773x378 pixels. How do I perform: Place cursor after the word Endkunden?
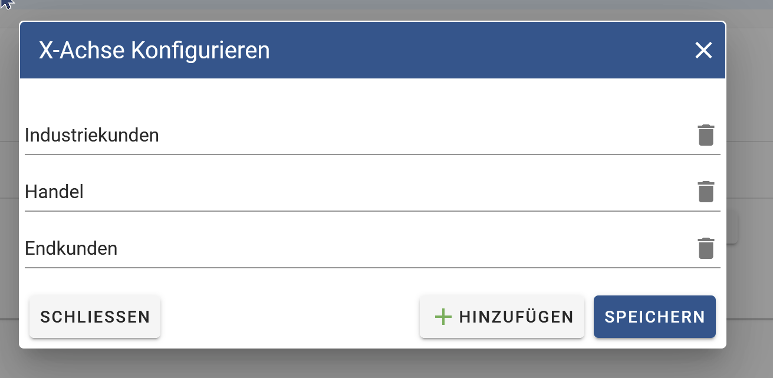coord(119,249)
